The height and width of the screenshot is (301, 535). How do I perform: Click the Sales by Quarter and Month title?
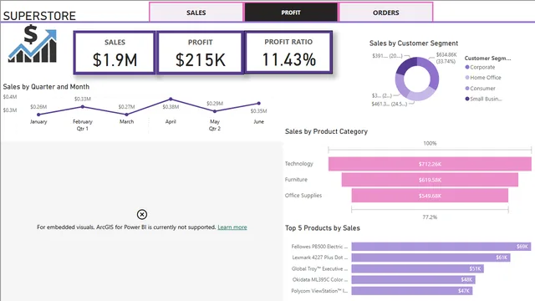click(46, 87)
